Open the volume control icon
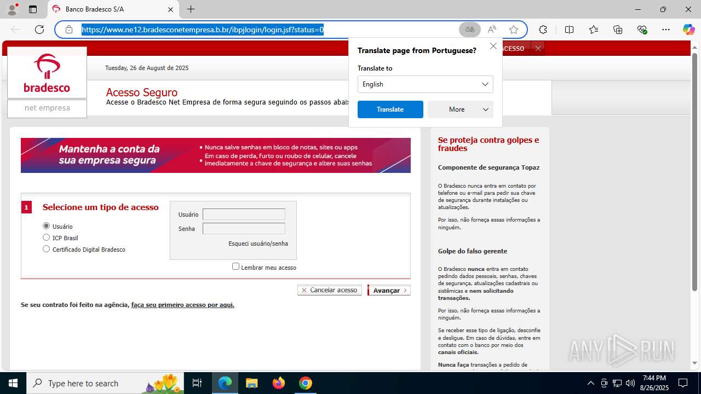The height and width of the screenshot is (394, 701). coord(630,383)
